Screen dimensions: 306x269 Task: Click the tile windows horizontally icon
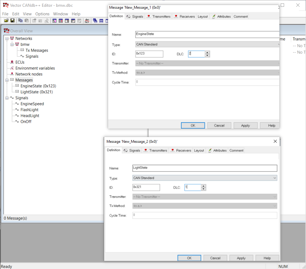[100, 21]
